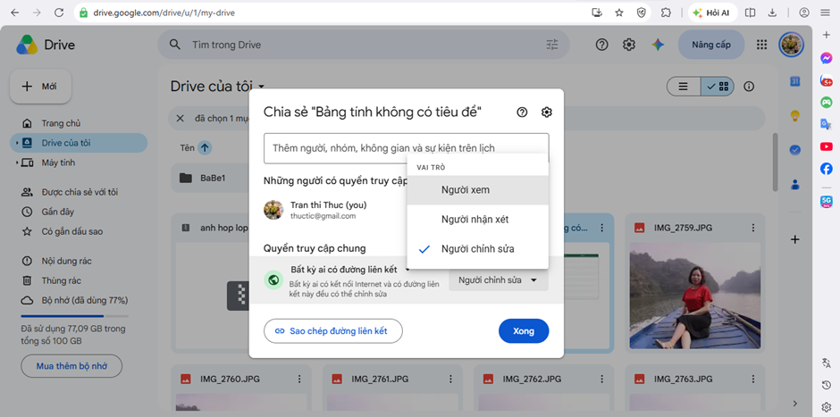Open Google Calendar side panel icon
840x417 pixels.
[795, 81]
